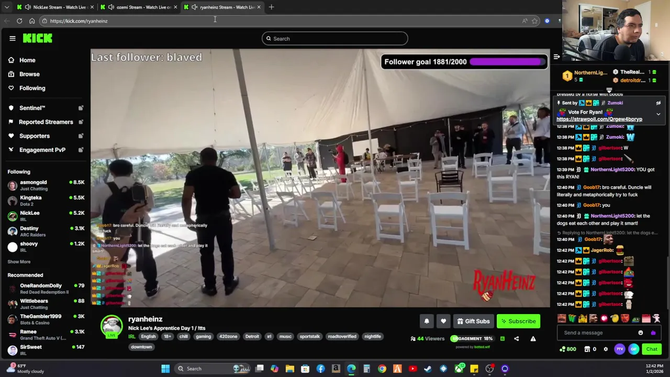Screen dimensions: 670x377
Task: Click the browser home icon
Action: (x=32, y=21)
